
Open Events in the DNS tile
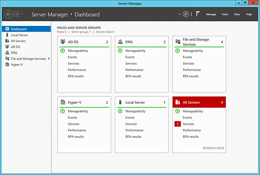pos(130,57)
